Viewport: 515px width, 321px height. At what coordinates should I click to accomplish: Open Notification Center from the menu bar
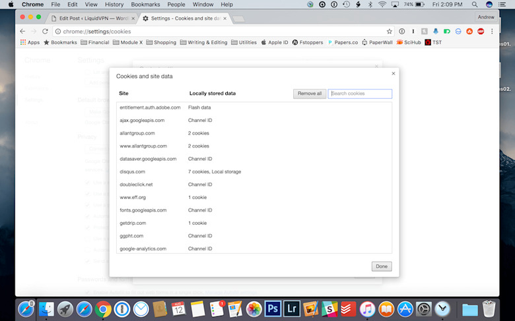[x=502, y=4]
